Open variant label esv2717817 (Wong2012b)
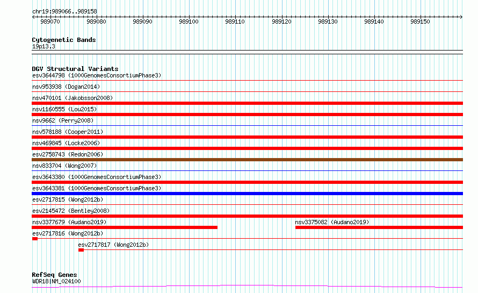The image size is (478, 293). click(113, 245)
